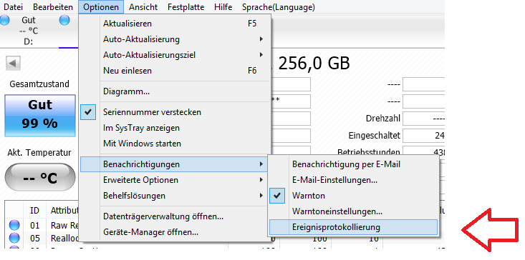Screen dimensions: 525x260
Task: Click the Gut 99 % health status button
Action: tap(40, 116)
